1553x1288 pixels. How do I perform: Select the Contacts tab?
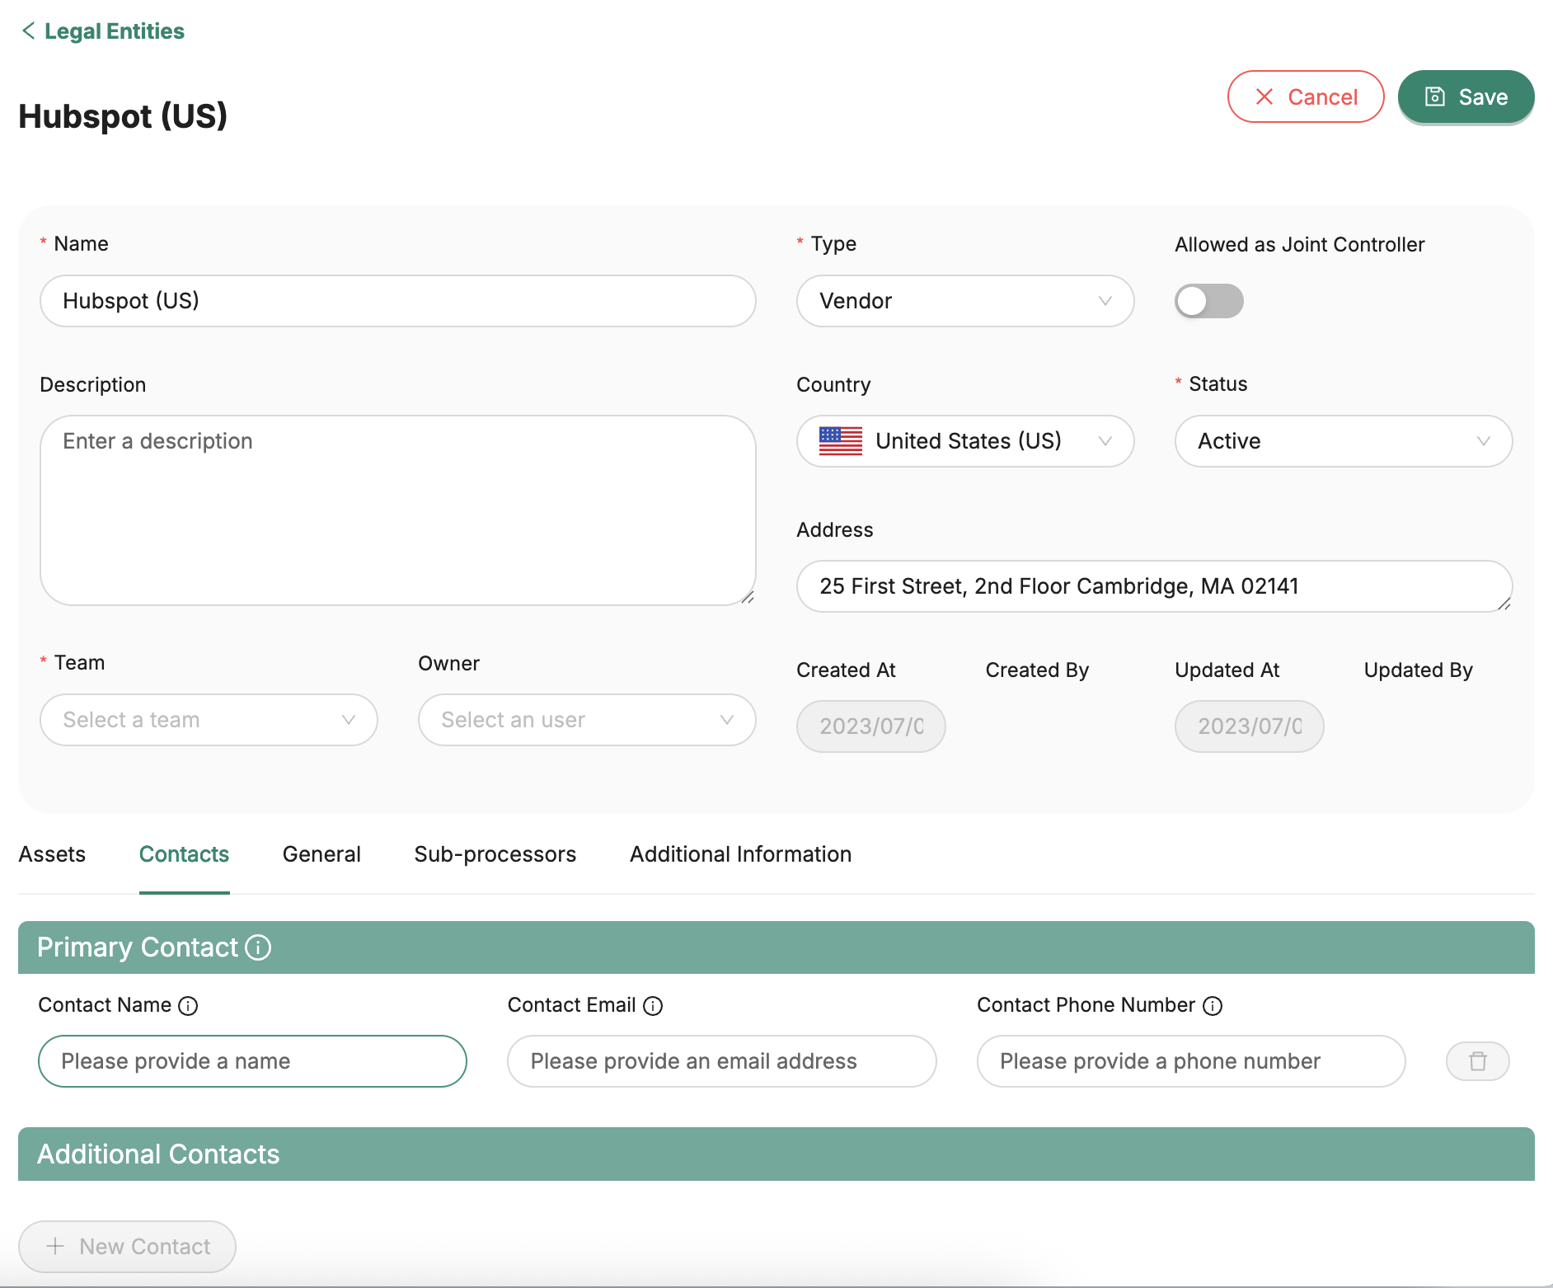click(184, 854)
